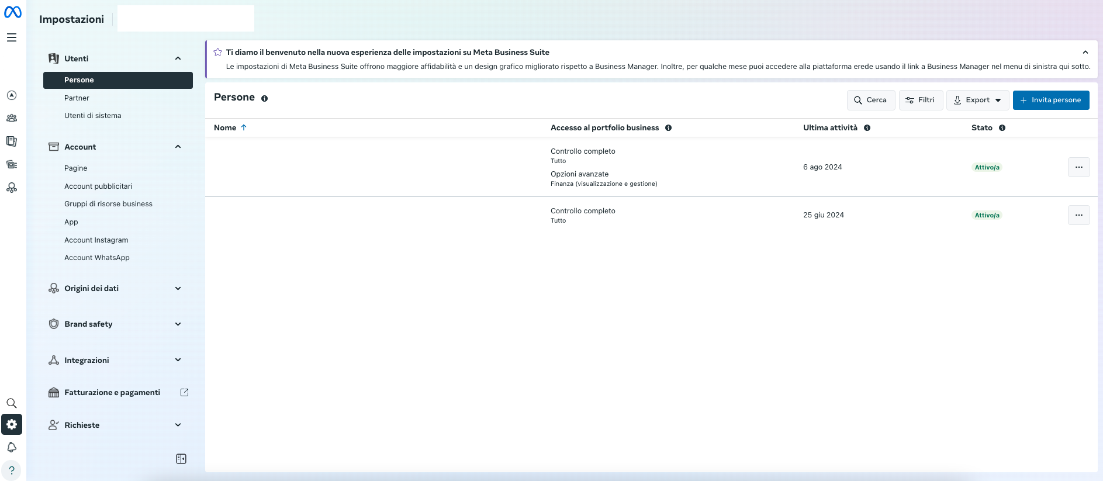Open Partner in sidebar
1103x481 pixels.
coord(77,98)
